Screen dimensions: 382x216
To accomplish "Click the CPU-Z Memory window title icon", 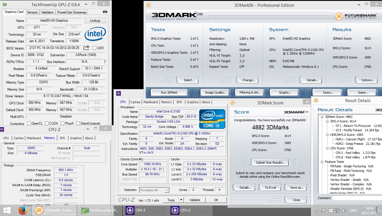I will point(2,129).
